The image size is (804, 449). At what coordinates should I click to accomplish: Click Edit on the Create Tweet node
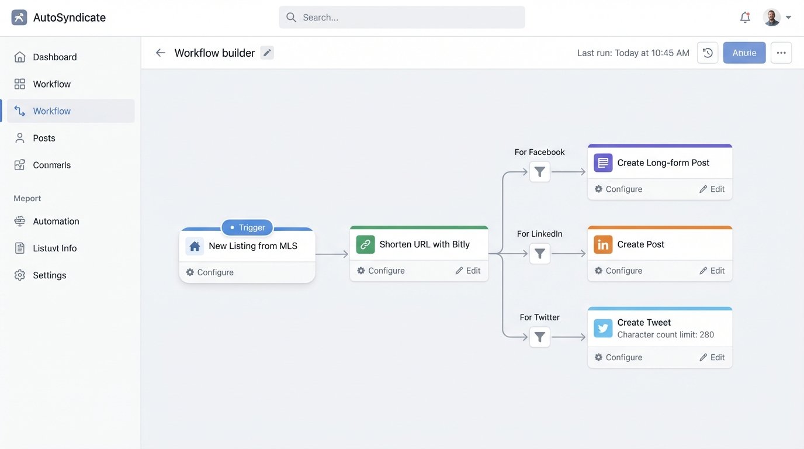712,356
